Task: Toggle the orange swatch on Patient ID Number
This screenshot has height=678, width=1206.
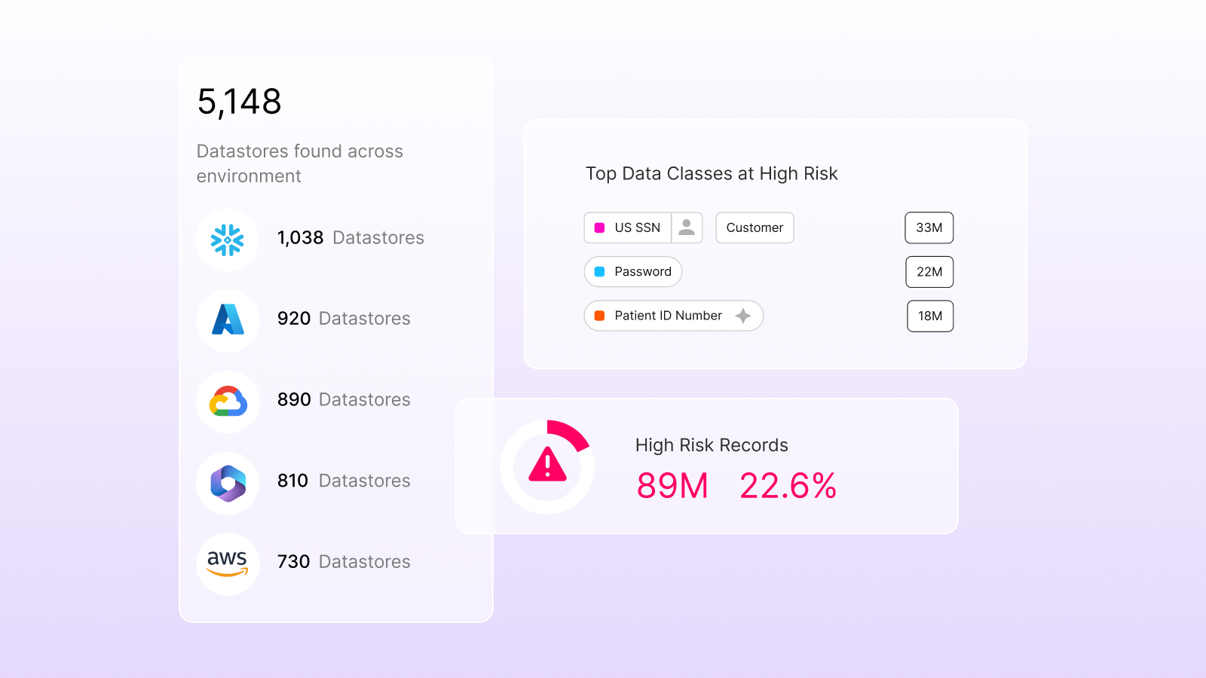Action: [599, 315]
